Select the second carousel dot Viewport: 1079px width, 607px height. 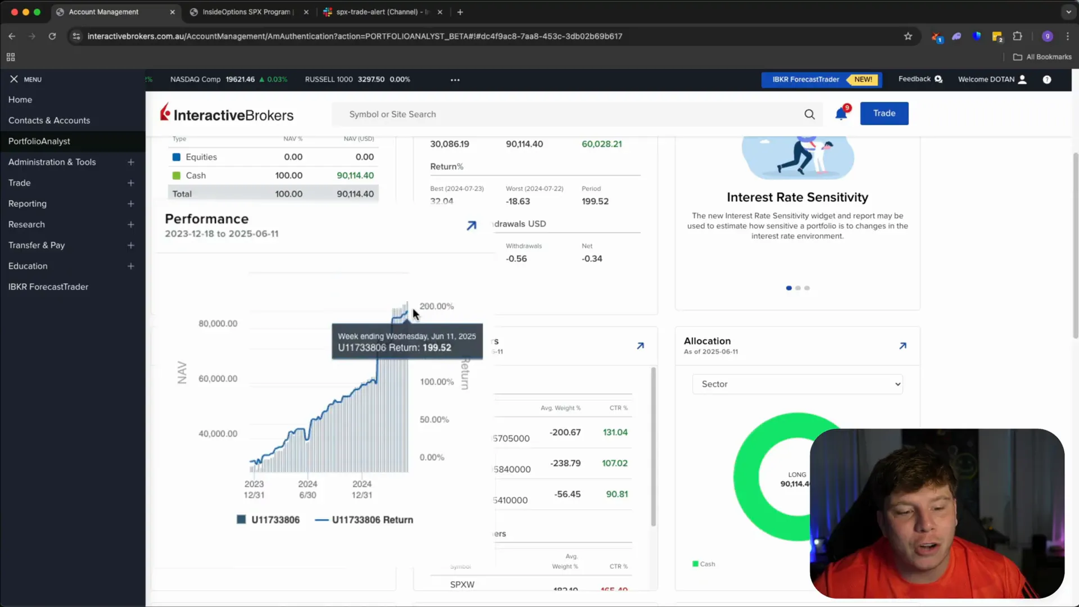[798, 288]
